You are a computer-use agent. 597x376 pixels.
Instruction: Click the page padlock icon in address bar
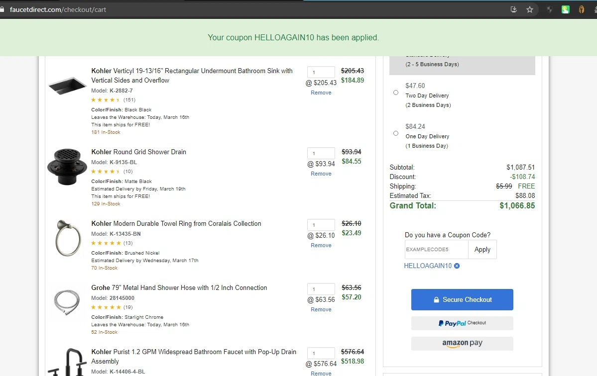[2, 9]
